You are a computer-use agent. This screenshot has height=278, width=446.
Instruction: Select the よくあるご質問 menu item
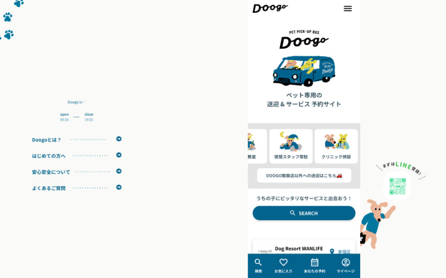click(x=49, y=188)
